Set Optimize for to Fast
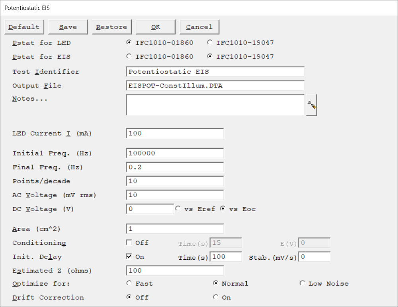Viewport: 398px width, 307px height. [129, 284]
